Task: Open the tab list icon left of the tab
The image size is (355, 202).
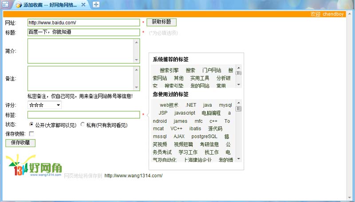Action: [x=6, y=5]
